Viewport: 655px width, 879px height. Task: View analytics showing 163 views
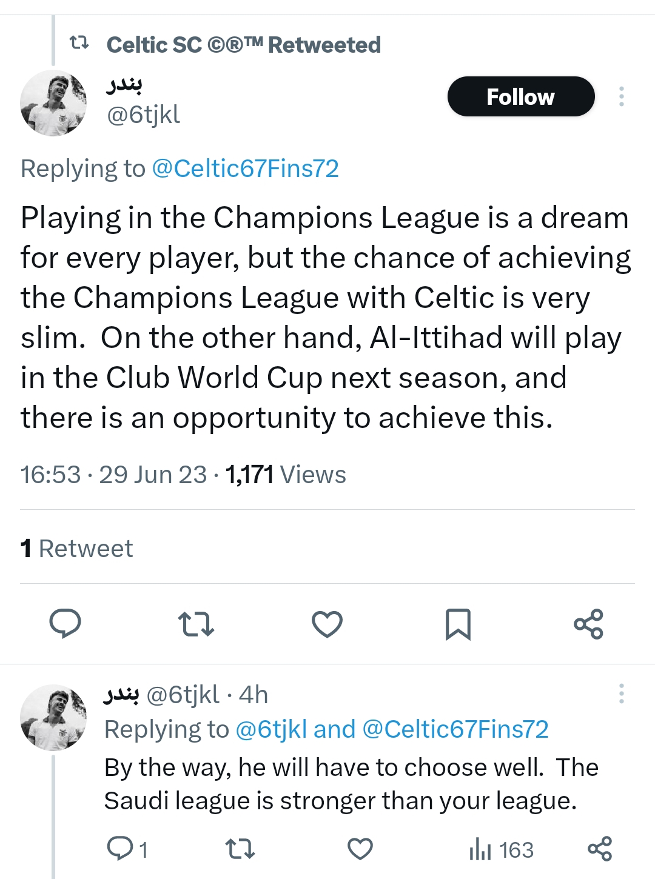pos(502,849)
